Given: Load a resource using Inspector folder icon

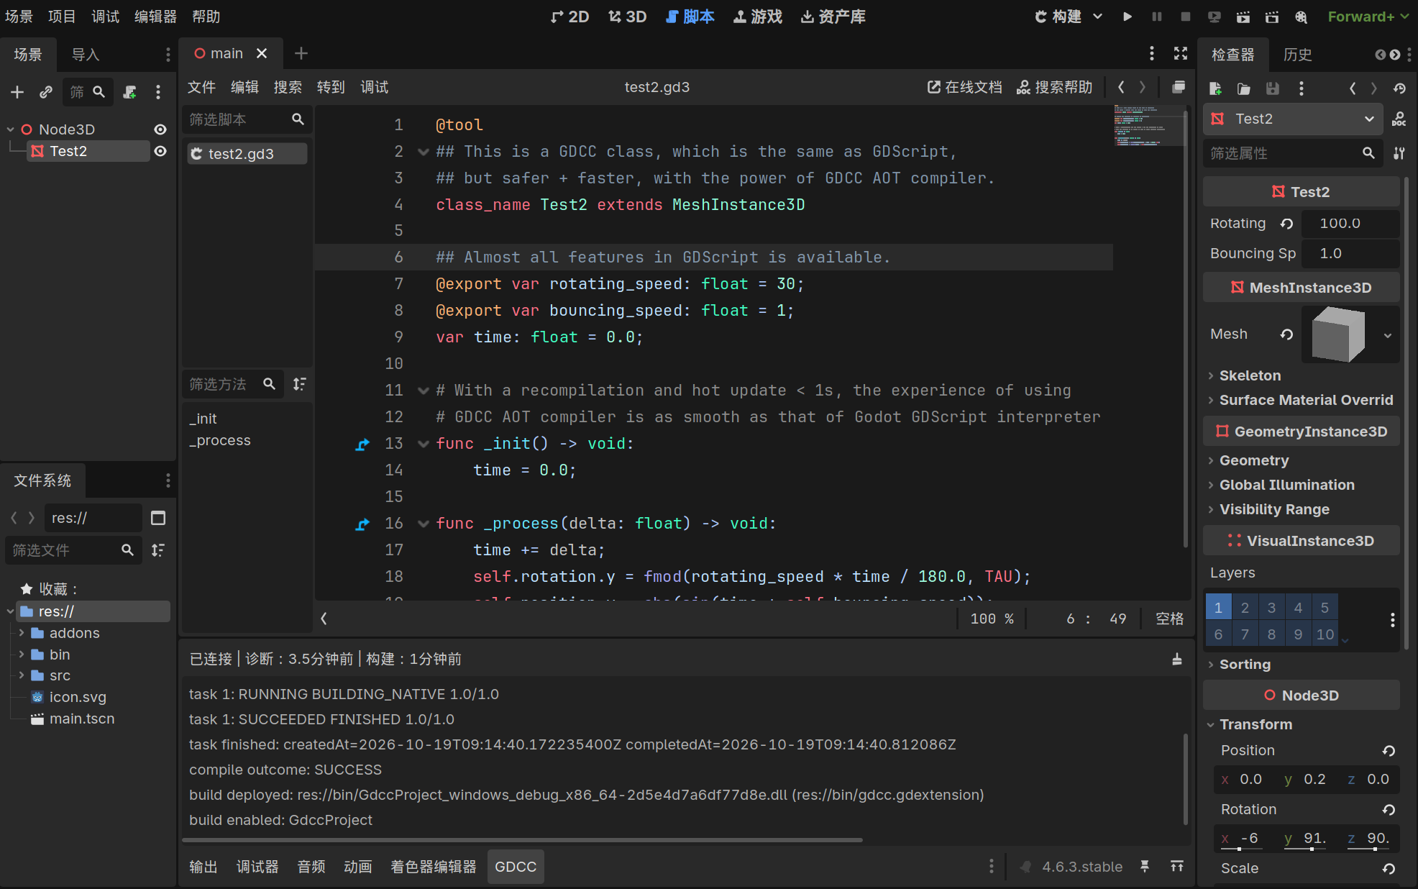Looking at the screenshot, I should (1244, 88).
